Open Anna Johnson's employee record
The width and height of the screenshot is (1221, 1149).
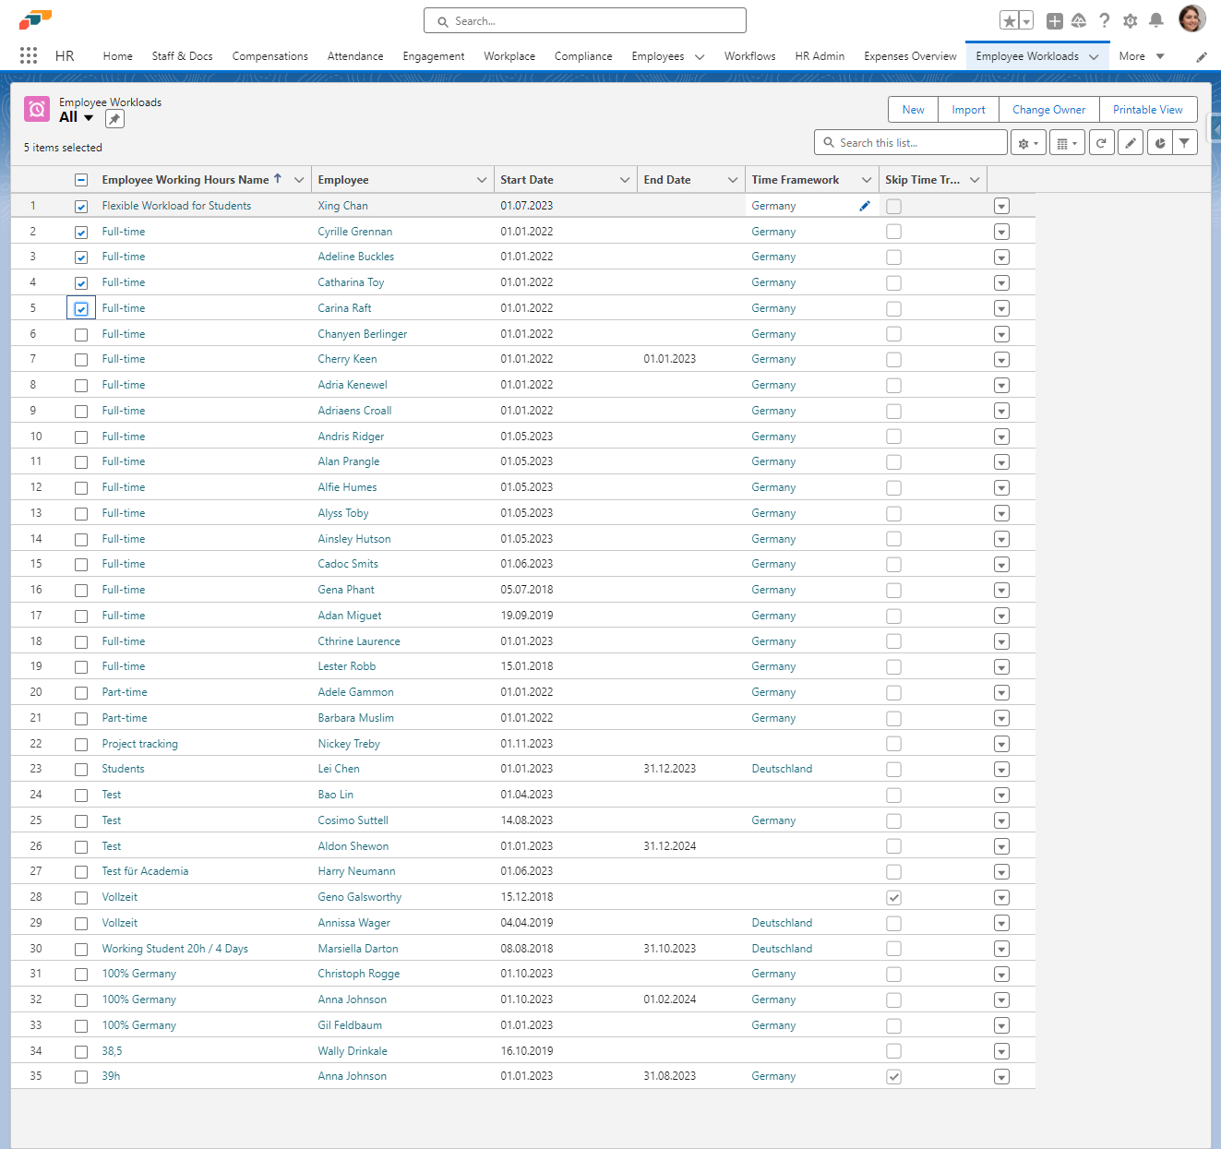tap(352, 999)
